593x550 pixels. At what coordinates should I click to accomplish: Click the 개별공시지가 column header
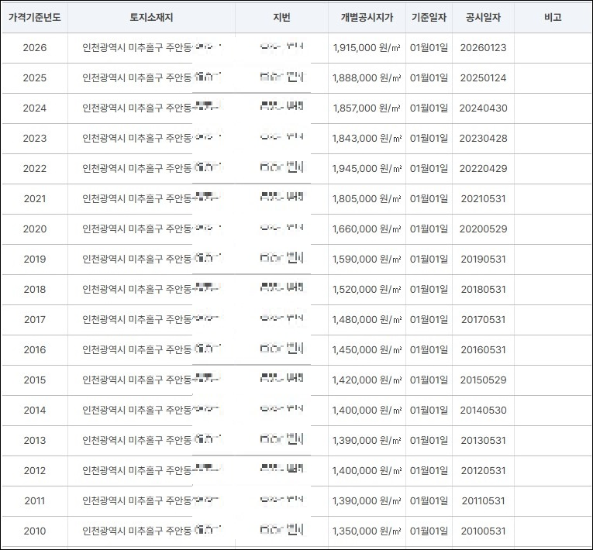point(367,17)
